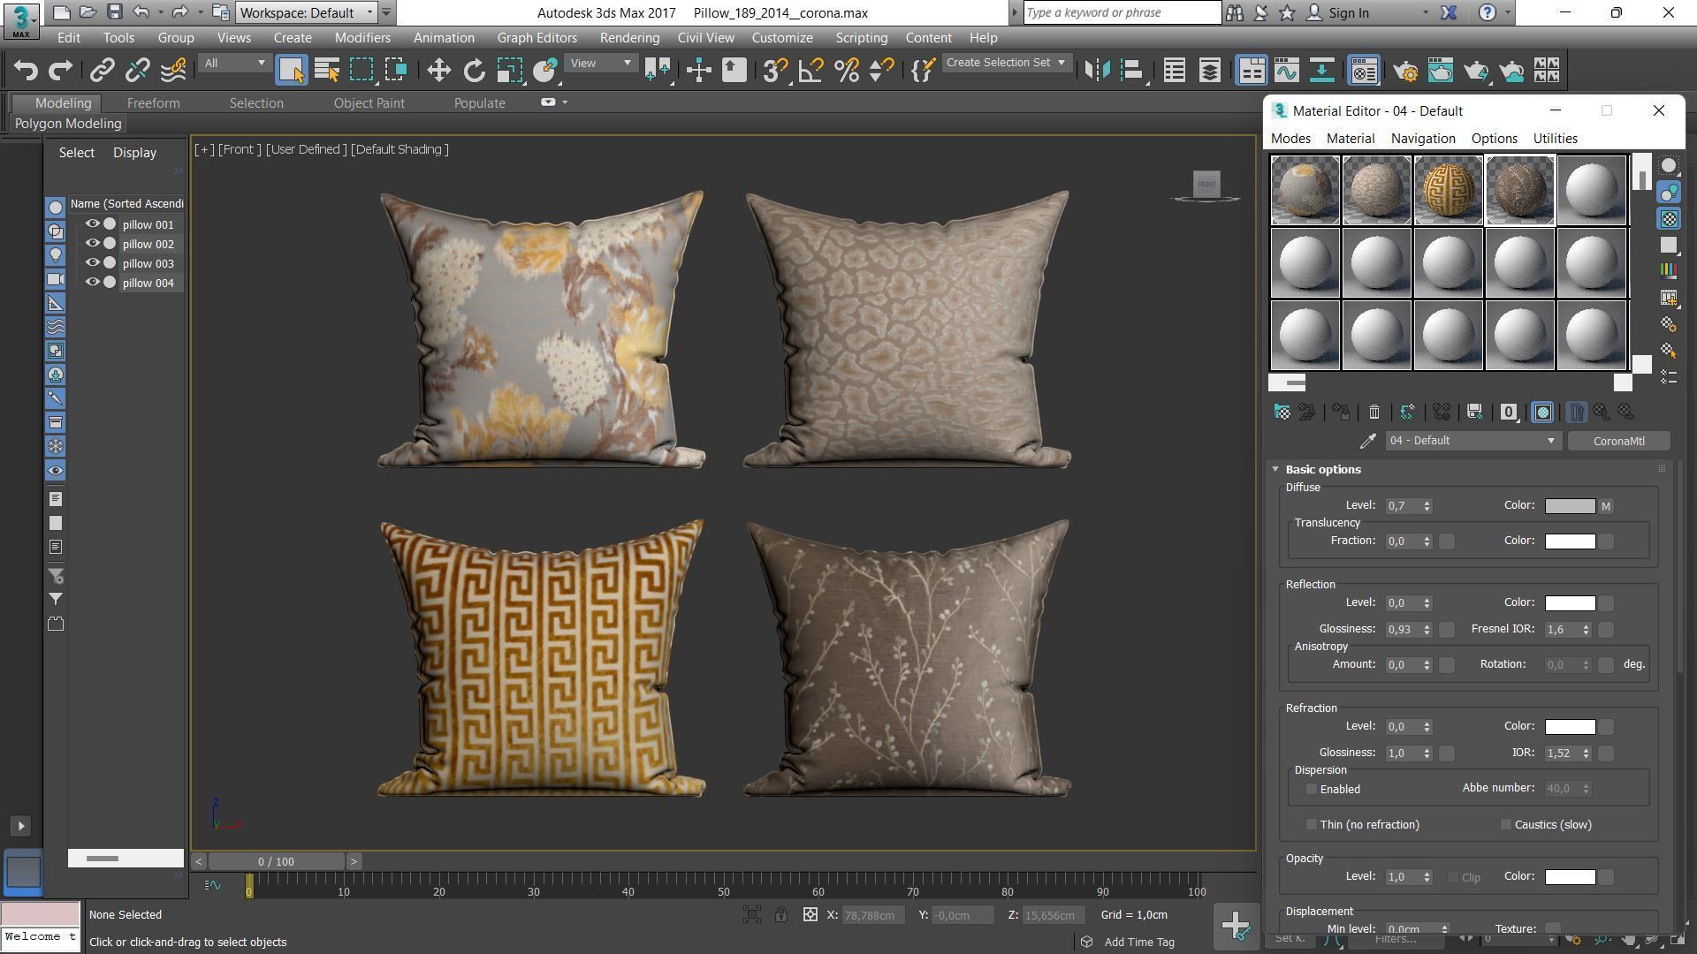Enable Caustics (slow) checkbox
The image size is (1697, 954).
tap(1506, 825)
